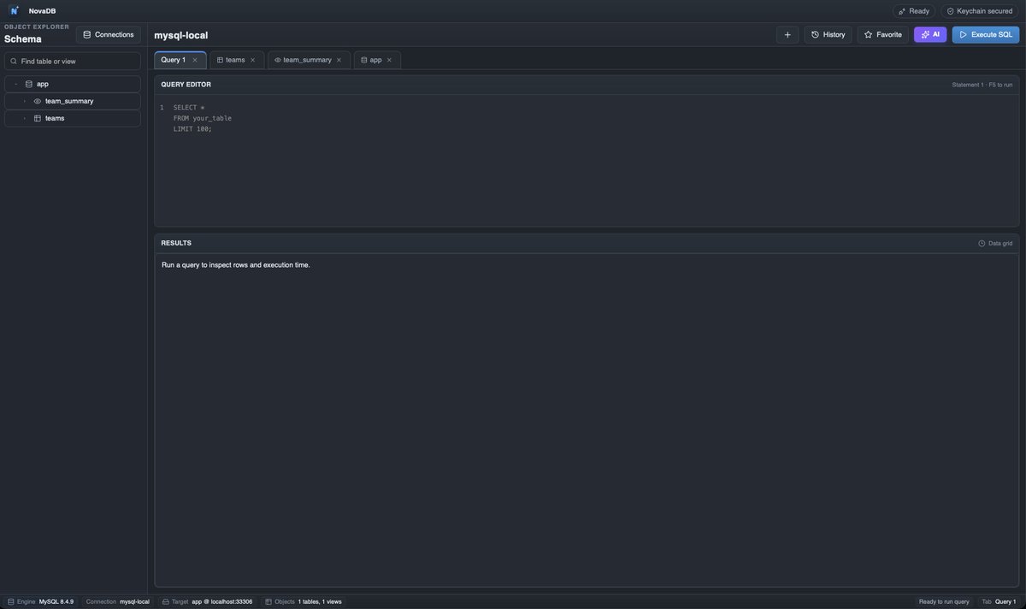Click '1 tables, 1 views' in status bar

tap(320, 601)
